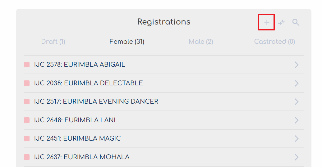
Task: Open the Male (2) tab
Action: 201,42
